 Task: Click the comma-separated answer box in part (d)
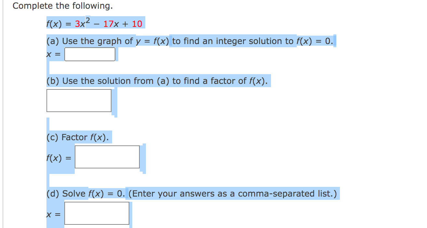pyautogui.click(x=97, y=213)
